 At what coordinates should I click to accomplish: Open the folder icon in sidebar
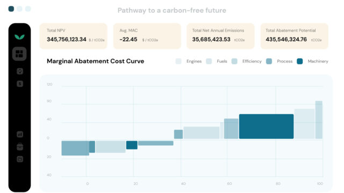pos(20,159)
